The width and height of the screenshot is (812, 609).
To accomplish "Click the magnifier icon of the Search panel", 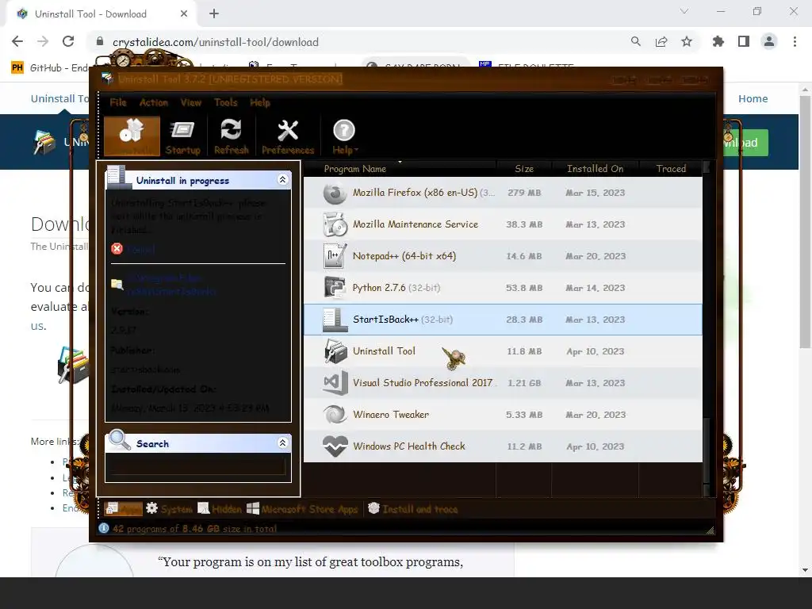I will 120,439.
